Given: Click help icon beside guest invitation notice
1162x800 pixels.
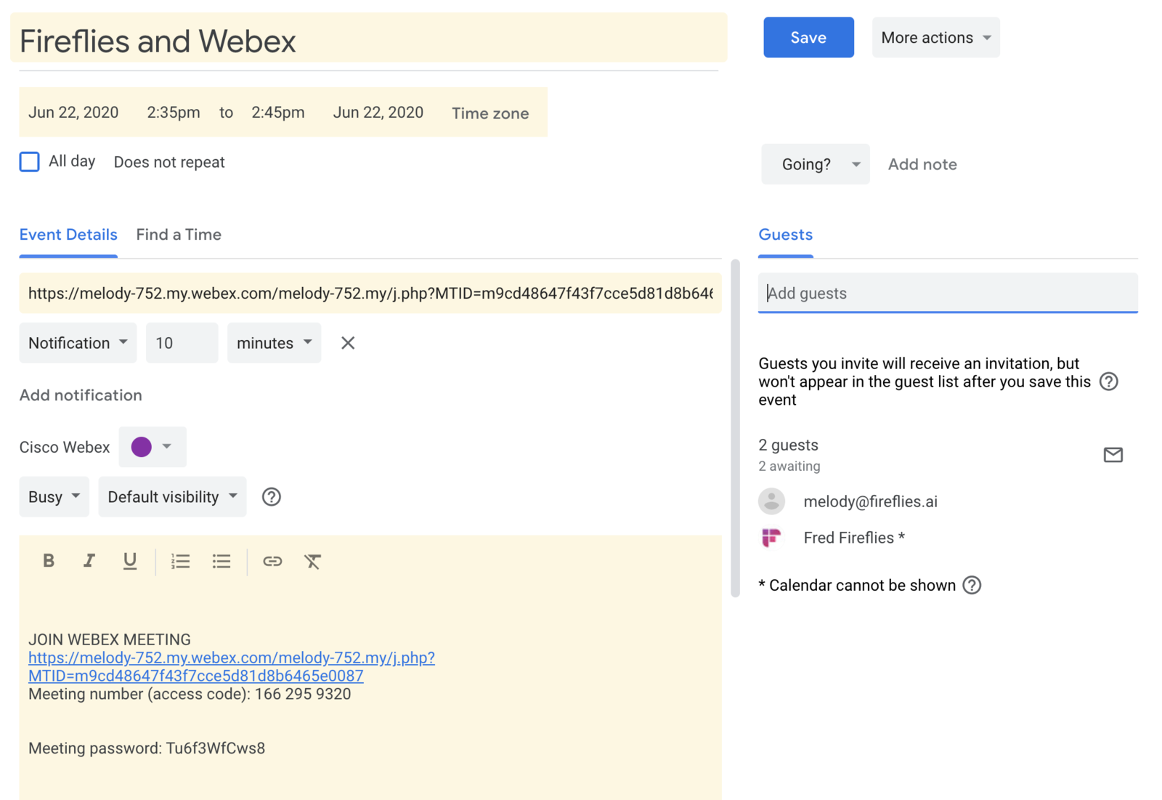Looking at the screenshot, I should click(1108, 381).
